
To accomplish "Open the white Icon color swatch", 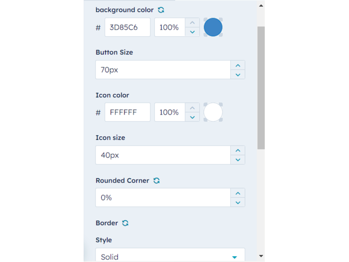I will (213, 112).
